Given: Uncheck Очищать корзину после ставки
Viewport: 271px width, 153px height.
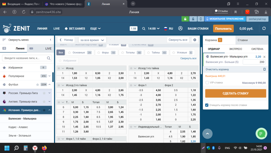Looking at the screenshot, I should pyautogui.click(x=207, y=105).
